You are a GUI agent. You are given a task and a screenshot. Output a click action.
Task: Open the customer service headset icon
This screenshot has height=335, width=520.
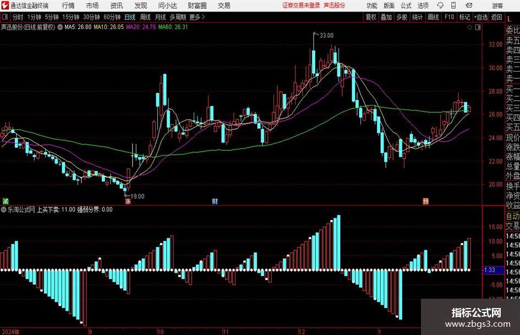440,6
